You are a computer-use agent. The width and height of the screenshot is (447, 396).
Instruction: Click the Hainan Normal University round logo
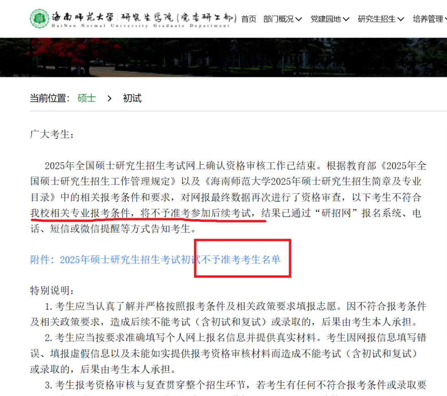pos(40,19)
